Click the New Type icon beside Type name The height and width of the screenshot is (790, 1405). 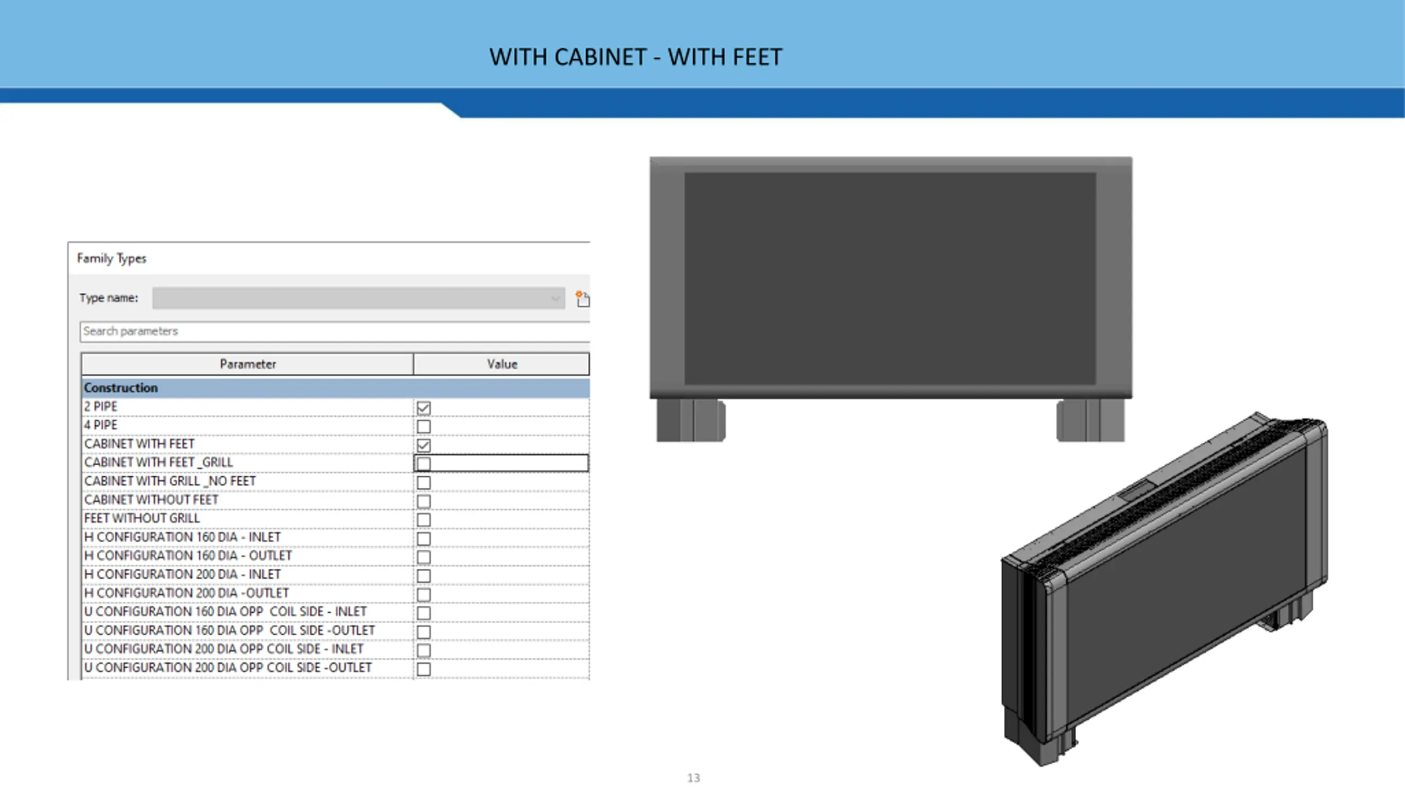coord(582,299)
